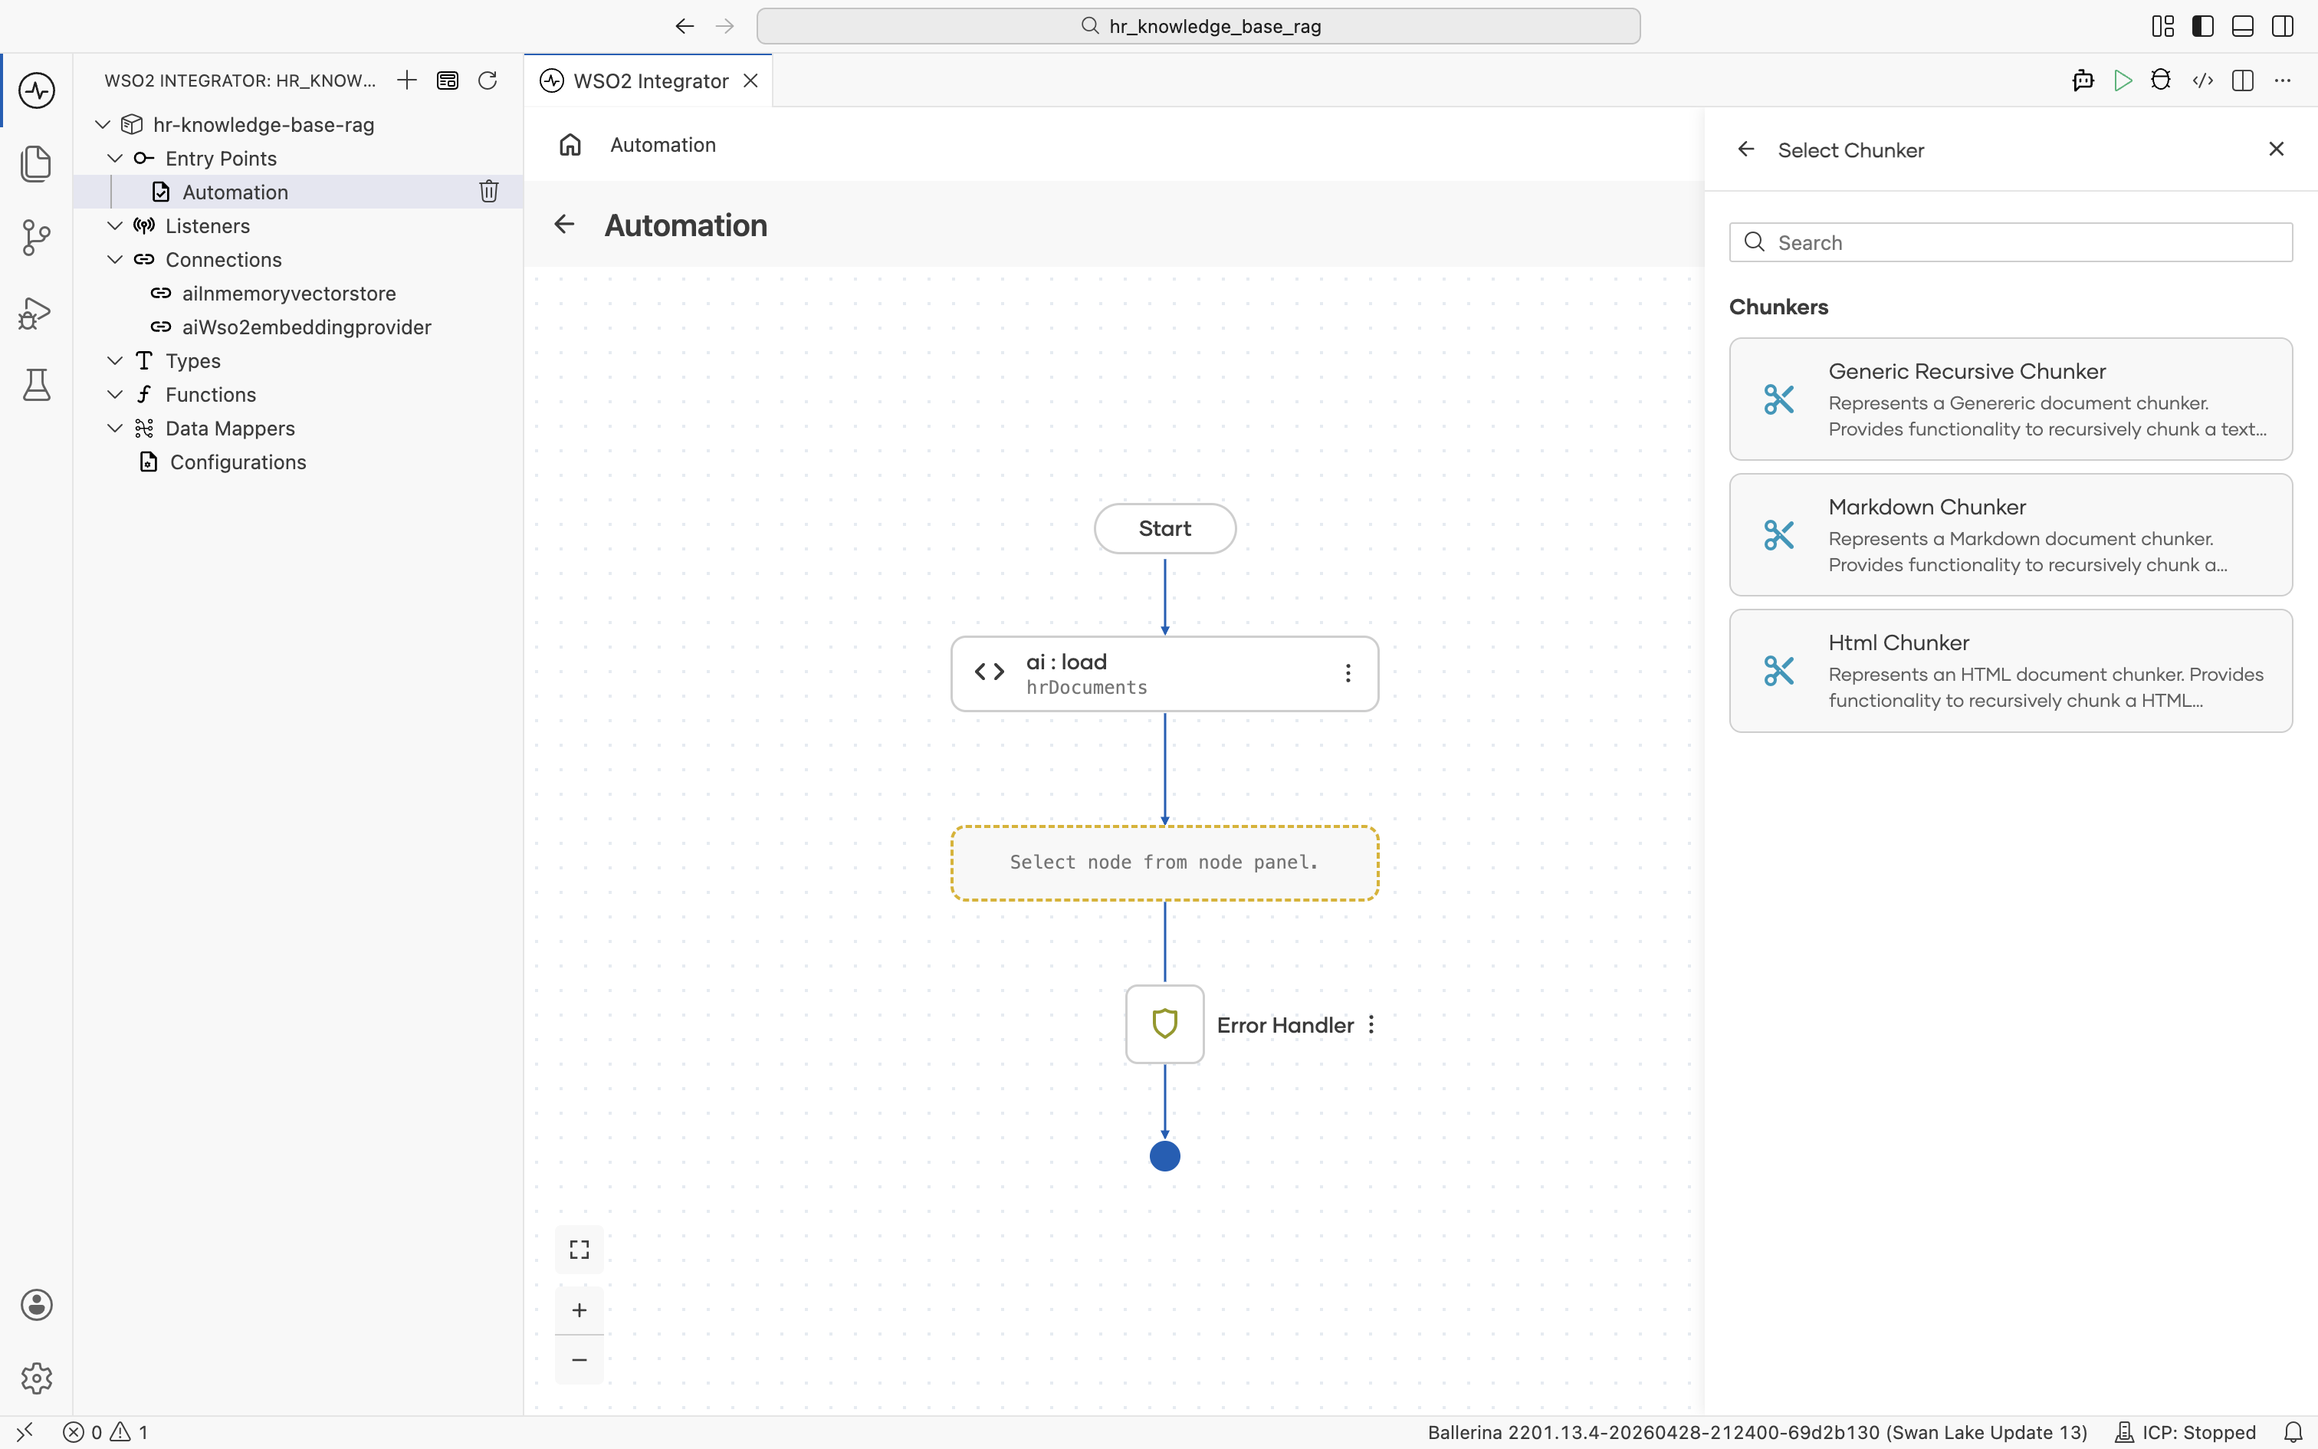Open the aiInmemoryvectorstore connection

(x=298, y=293)
